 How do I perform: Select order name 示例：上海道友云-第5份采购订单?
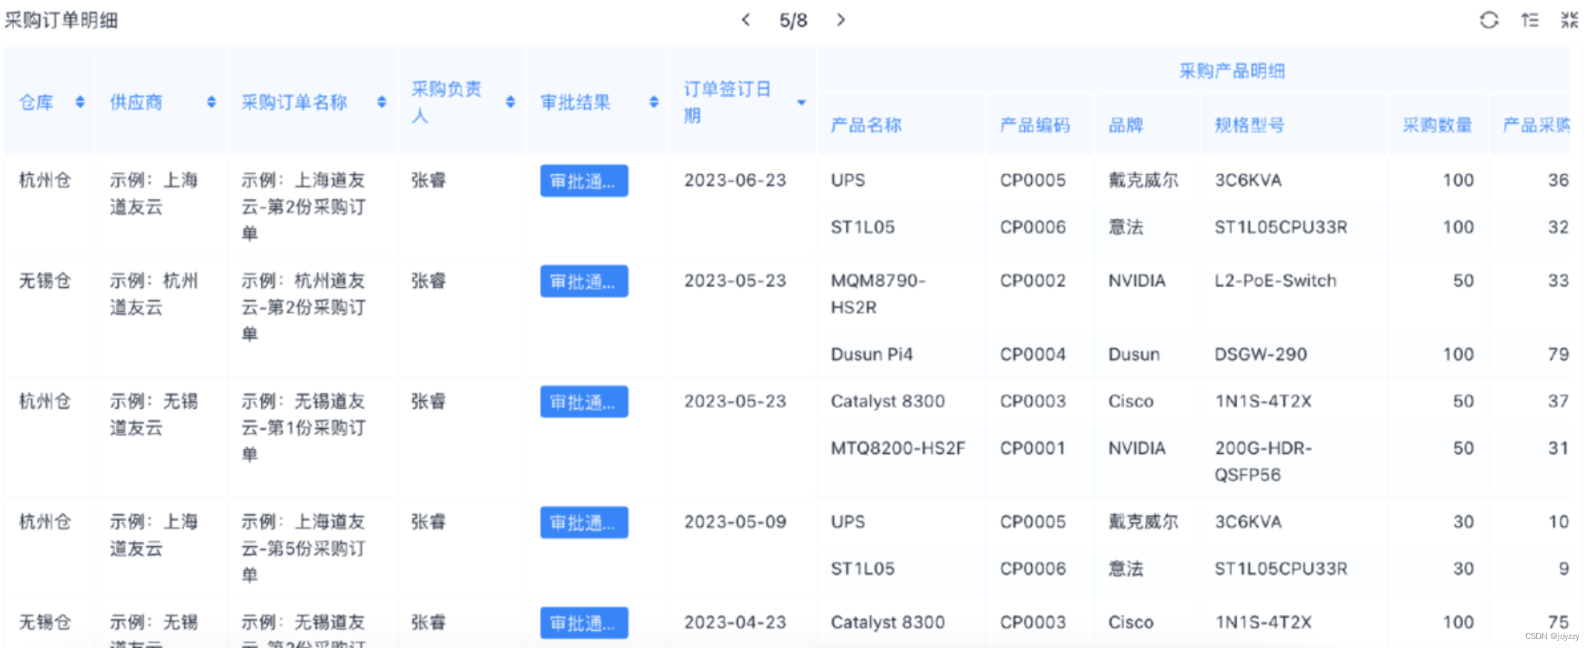304,548
